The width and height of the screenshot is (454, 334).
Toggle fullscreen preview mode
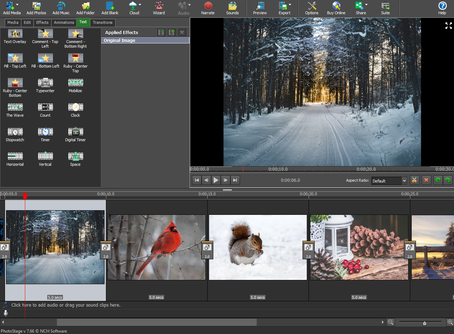pyautogui.click(x=448, y=26)
